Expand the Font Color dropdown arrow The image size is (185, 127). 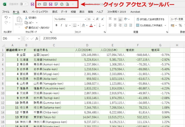(95, 25)
